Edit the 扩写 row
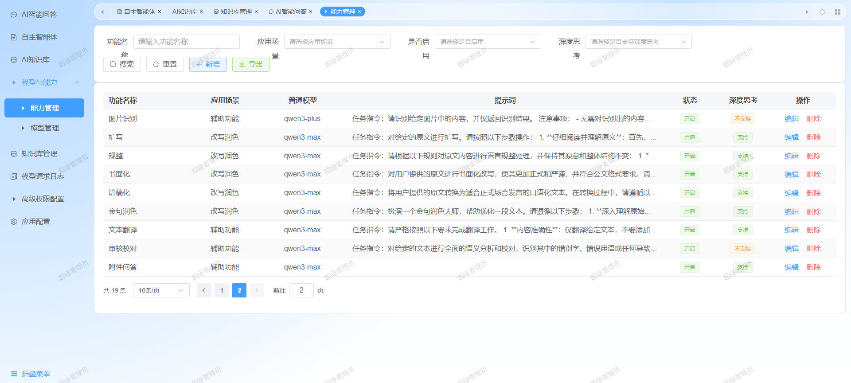 pos(792,137)
